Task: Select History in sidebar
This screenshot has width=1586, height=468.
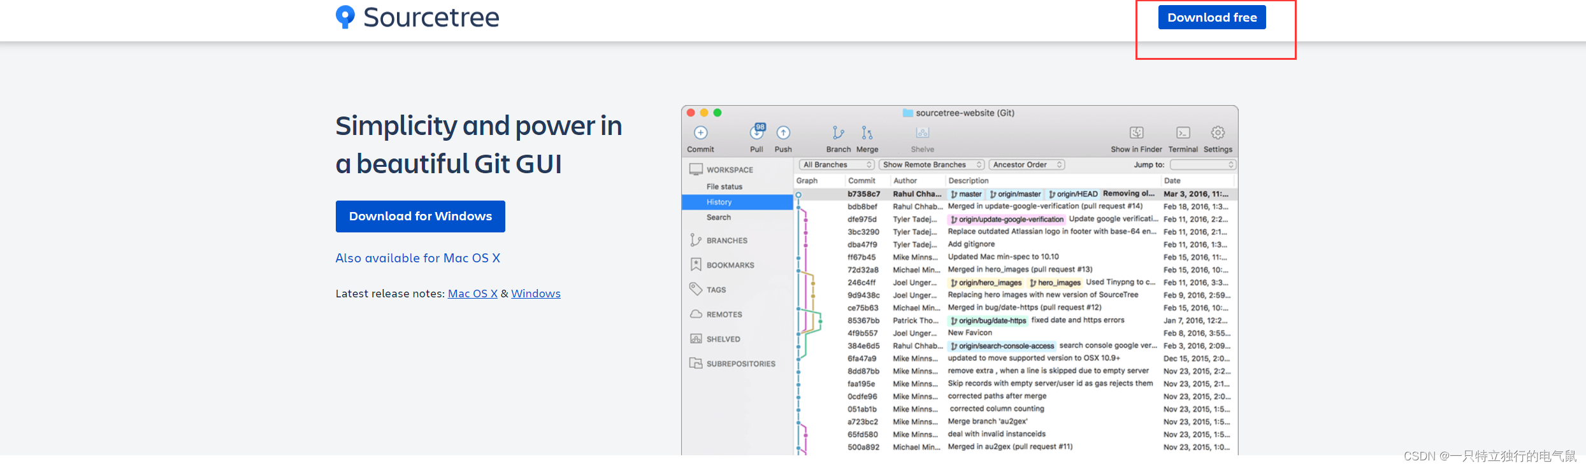Action: 737,202
